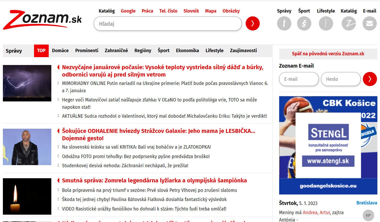Click the 11° weather temperature badge
380x222 pixels.
tap(368, 216)
